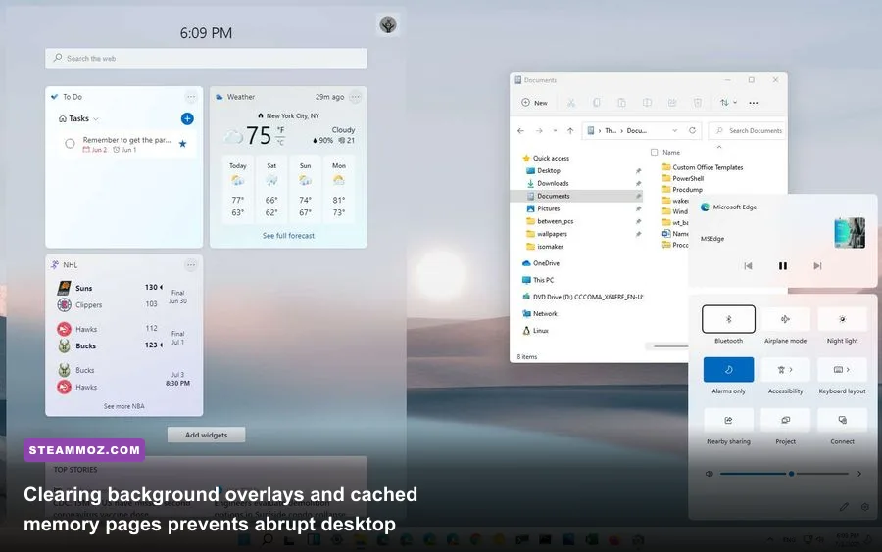
Task: Click the edit quick settings pencil icon
Action: tap(844, 507)
